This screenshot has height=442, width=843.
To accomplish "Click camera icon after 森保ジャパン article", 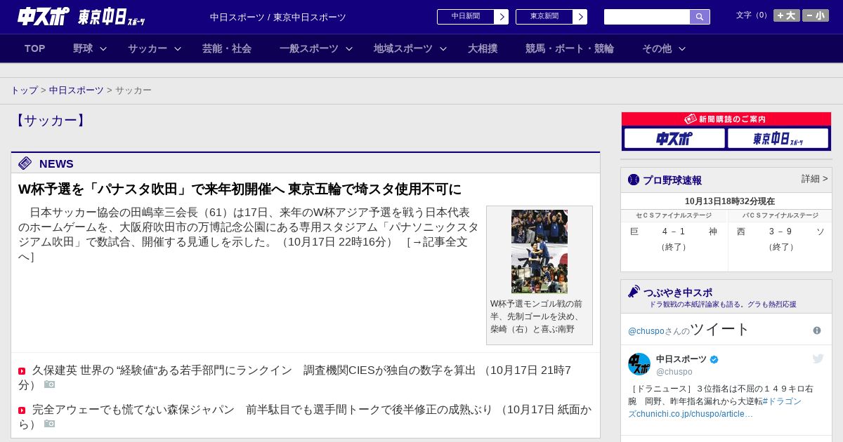I will tap(49, 424).
